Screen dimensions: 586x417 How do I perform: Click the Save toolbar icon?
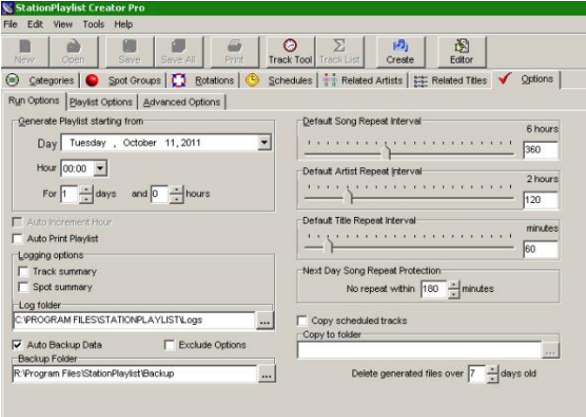tap(130, 52)
